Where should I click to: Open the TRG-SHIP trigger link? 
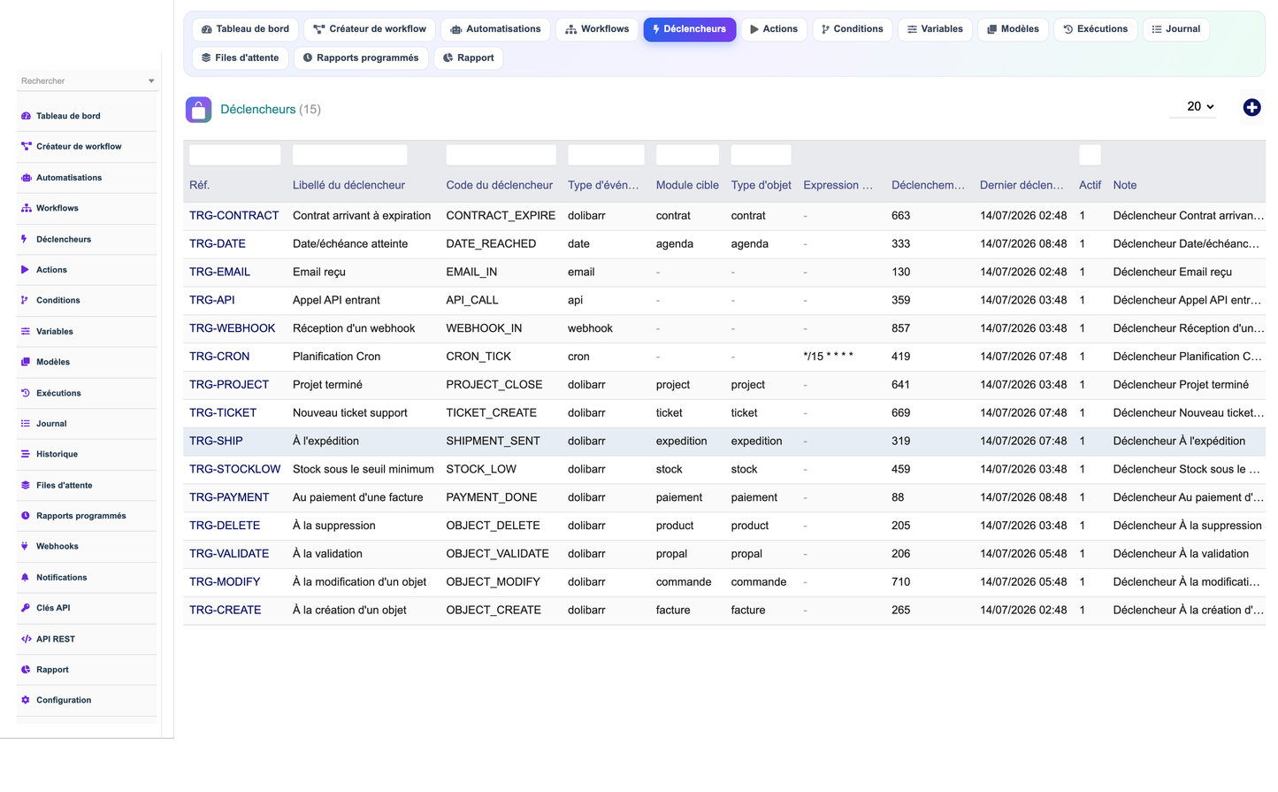click(216, 441)
